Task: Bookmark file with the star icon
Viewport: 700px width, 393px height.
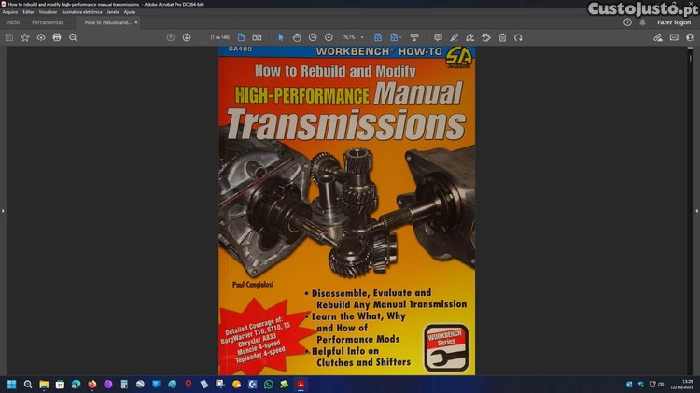Action: click(25, 37)
